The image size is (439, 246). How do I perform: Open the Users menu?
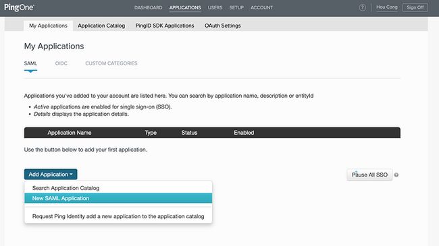215,7
